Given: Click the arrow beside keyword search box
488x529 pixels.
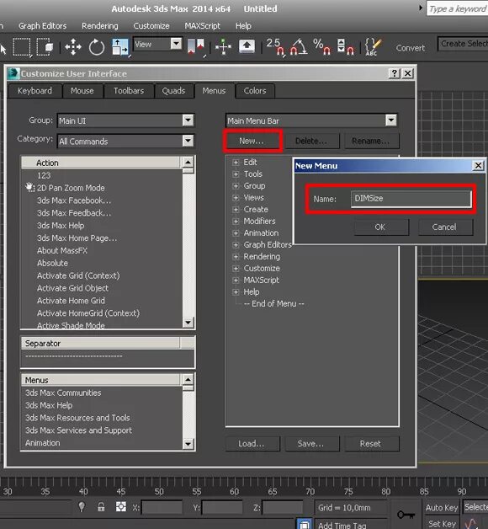Looking at the screenshot, I should point(420,8).
